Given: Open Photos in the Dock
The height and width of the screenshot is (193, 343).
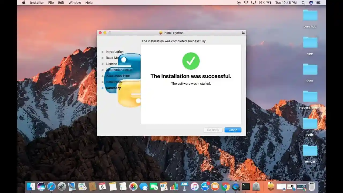Looking at the screenshot, I should (x=133, y=186).
